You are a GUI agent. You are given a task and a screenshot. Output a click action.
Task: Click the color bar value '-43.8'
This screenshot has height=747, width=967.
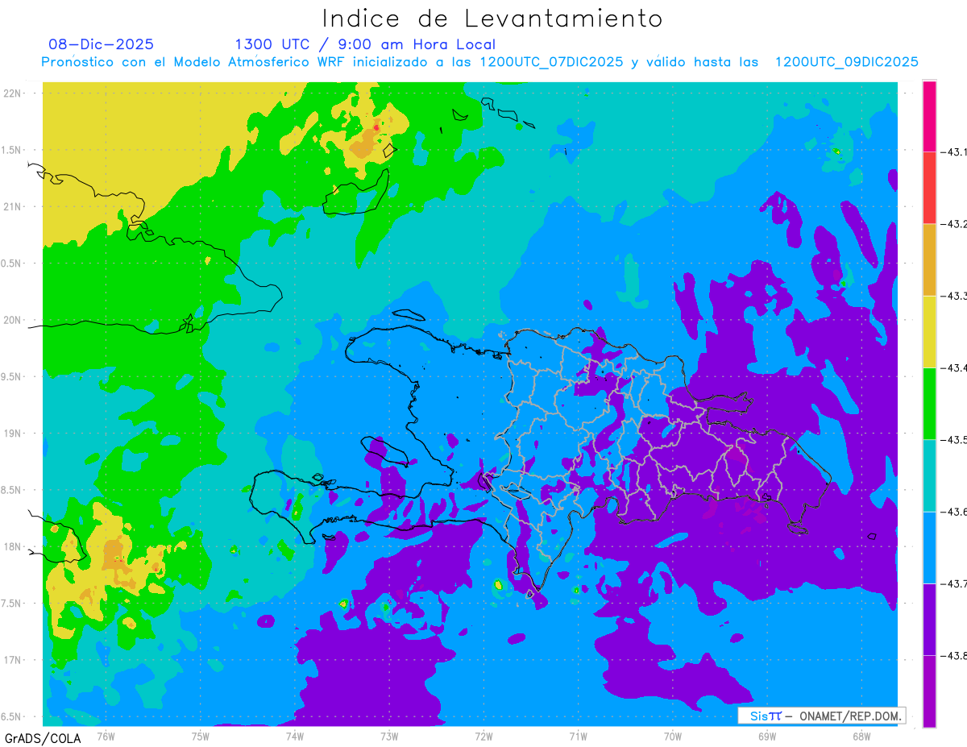(x=953, y=655)
